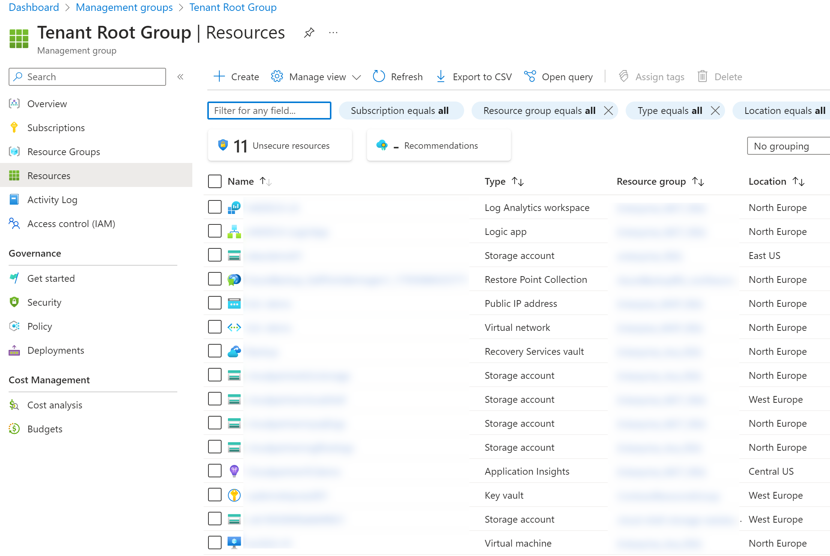
Task: Click the Unsecure resources shield icon
Action: pyautogui.click(x=223, y=145)
